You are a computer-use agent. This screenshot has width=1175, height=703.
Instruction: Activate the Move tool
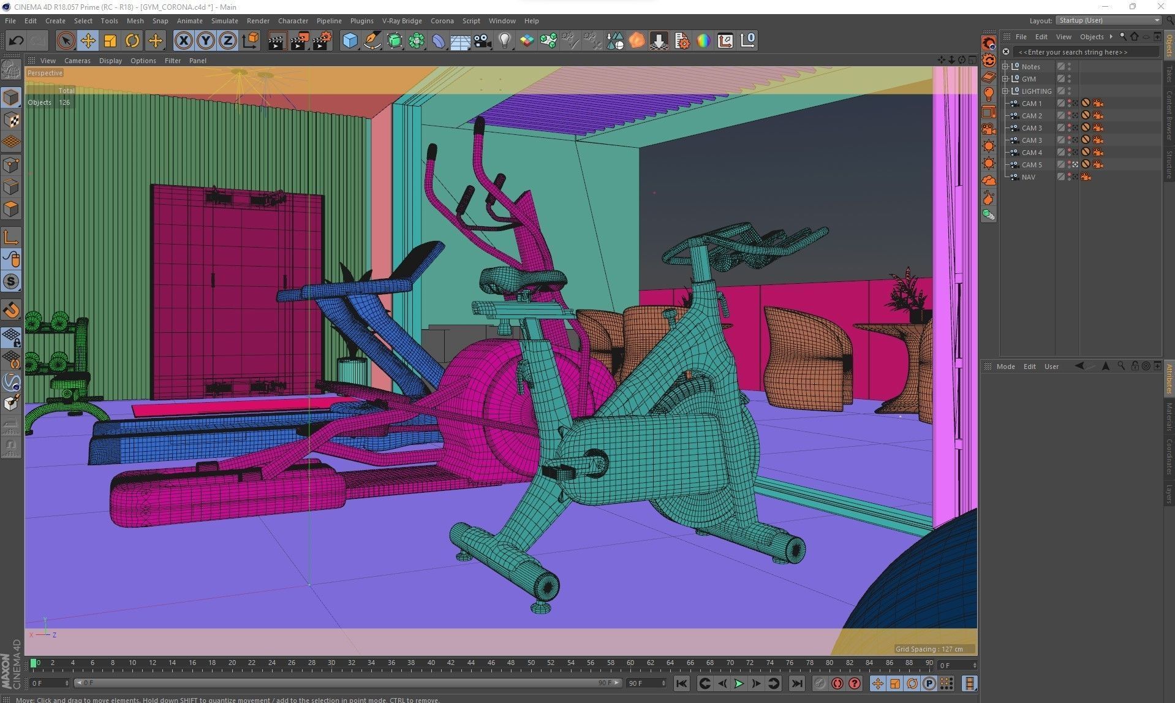(88, 41)
